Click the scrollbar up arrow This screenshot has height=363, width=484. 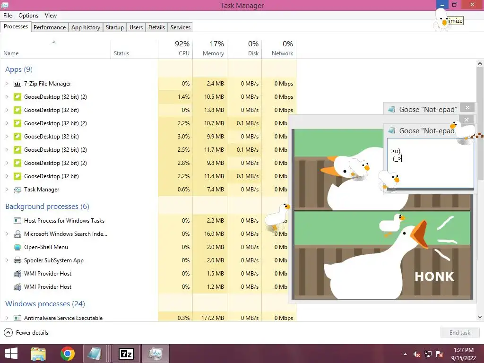[480, 64]
